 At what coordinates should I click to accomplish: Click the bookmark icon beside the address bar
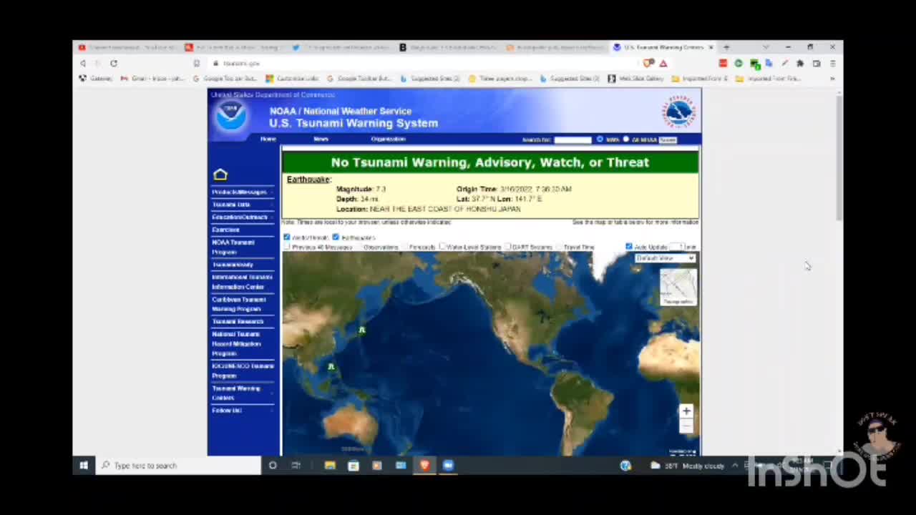(197, 63)
